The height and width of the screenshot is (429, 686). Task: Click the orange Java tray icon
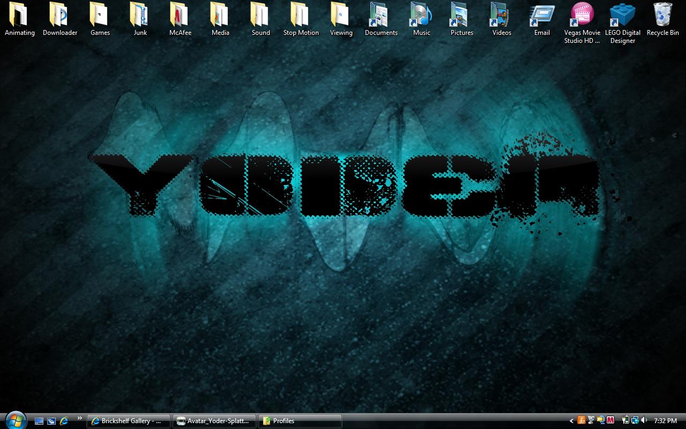581,421
